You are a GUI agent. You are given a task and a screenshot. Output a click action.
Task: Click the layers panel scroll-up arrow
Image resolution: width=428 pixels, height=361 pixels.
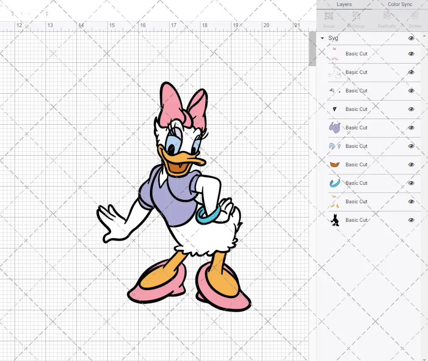(x=425, y=36)
